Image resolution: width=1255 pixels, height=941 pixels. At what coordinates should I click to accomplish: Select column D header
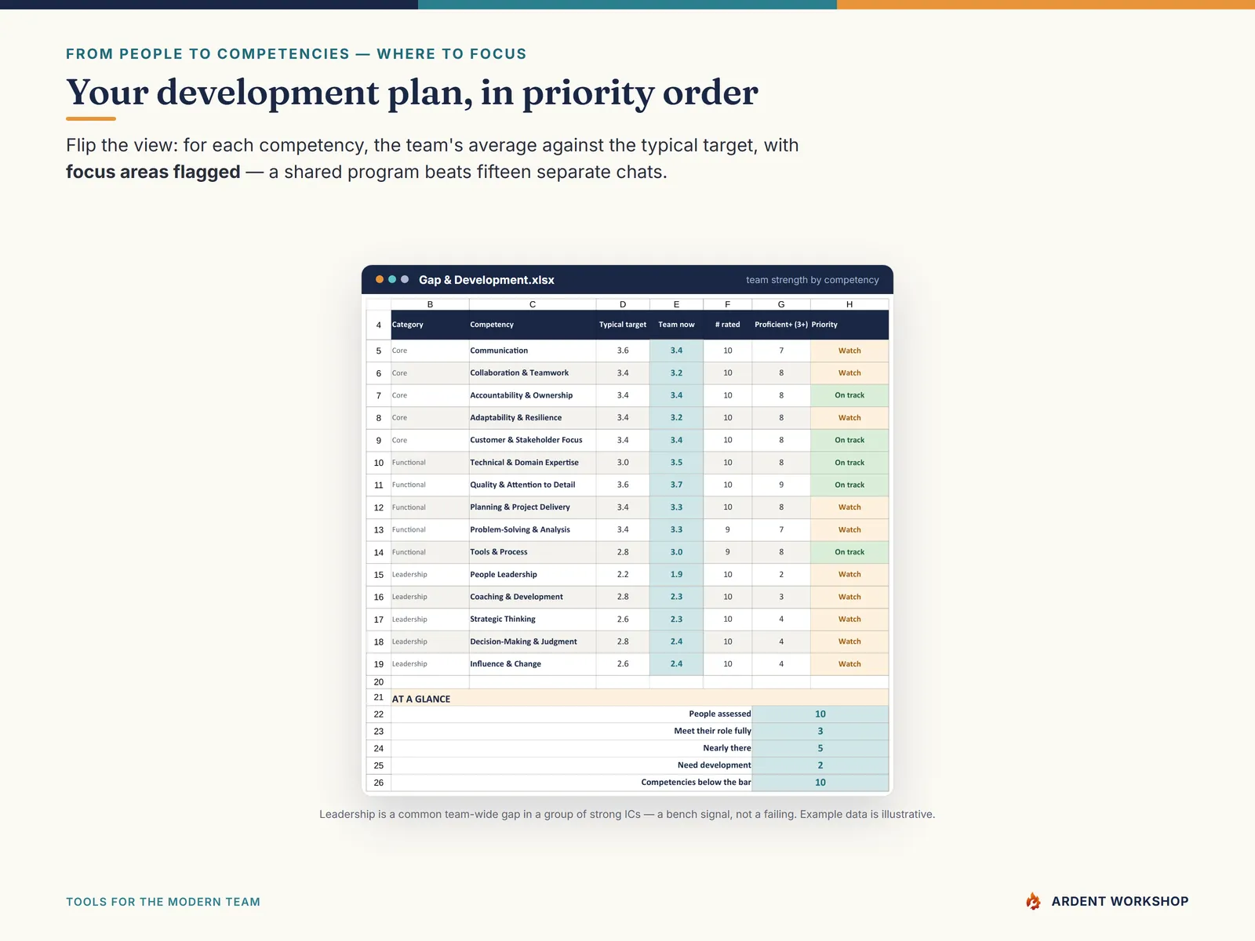coord(623,304)
